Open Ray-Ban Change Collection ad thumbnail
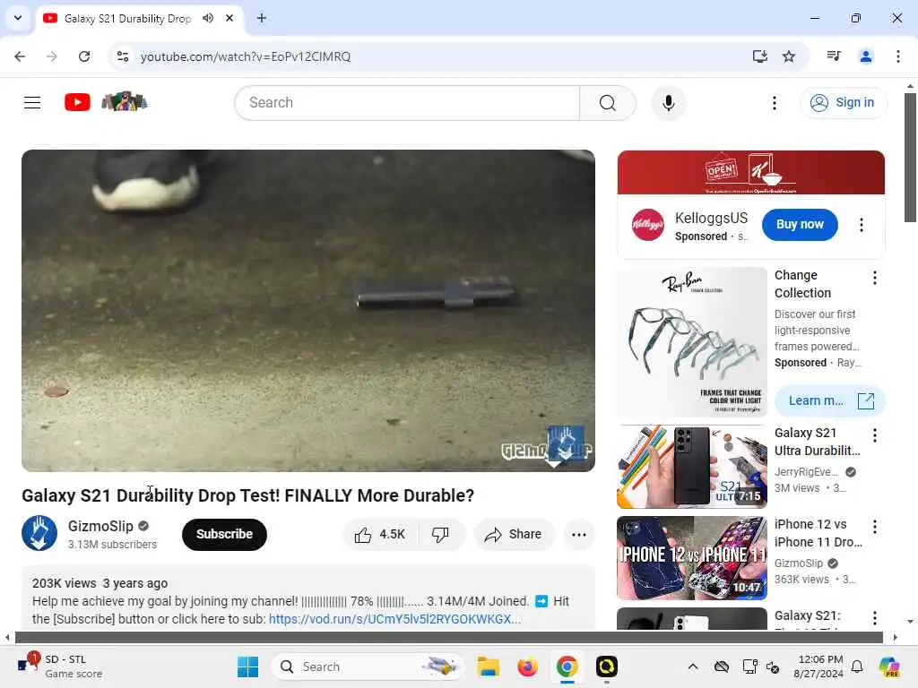The image size is (918, 688). click(x=691, y=342)
